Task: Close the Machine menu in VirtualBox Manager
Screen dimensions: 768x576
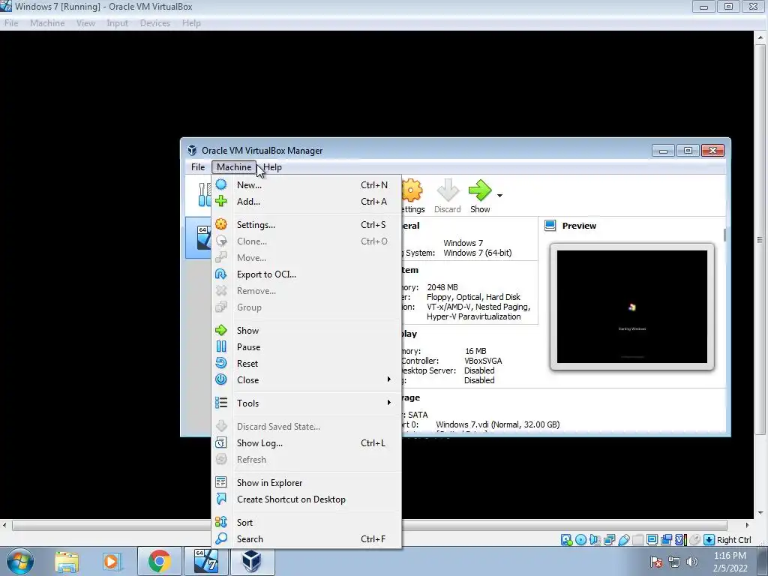Action: 234,167
